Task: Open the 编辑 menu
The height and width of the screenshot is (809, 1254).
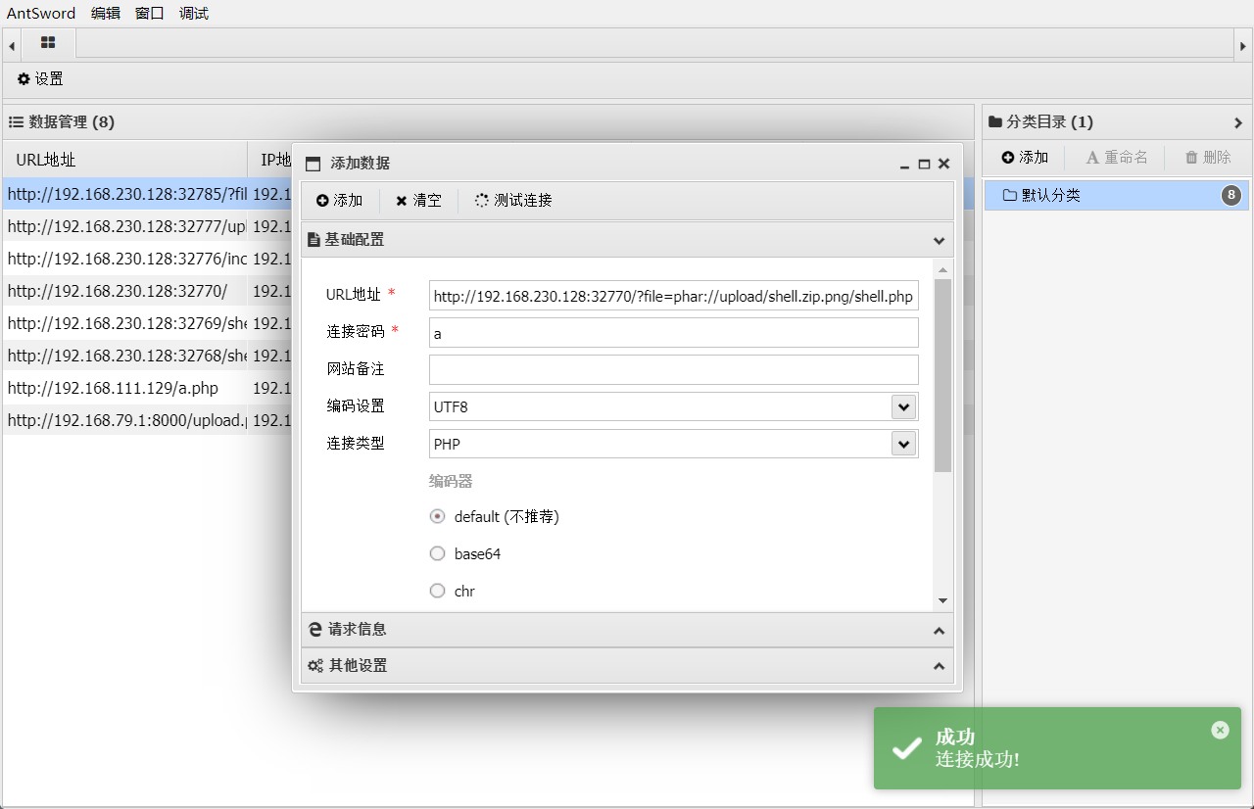Action: coord(106,14)
